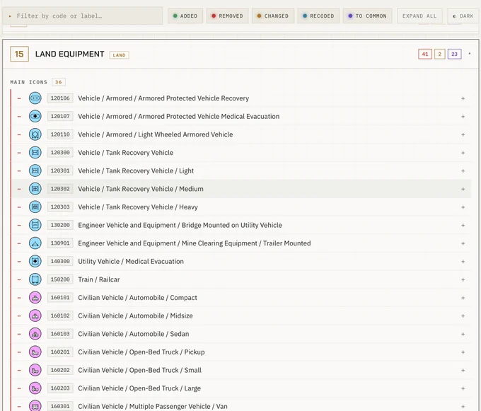
Task: Click the section number 15 box
Action: click(x=19, y=54)
